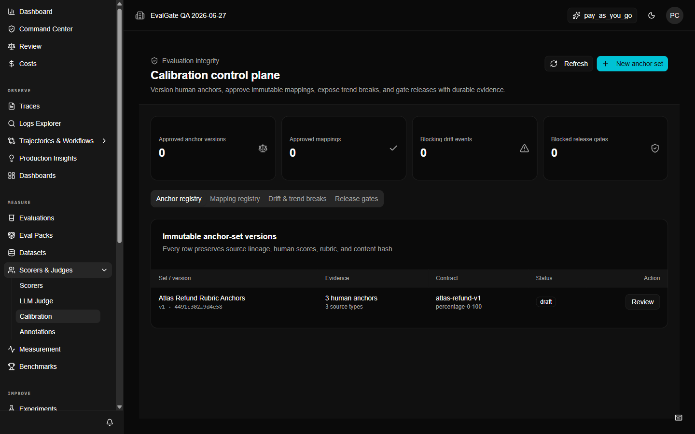Click percentage-0-100 contract scale text
Screen dimensions: 695x434
pos(459,307)
